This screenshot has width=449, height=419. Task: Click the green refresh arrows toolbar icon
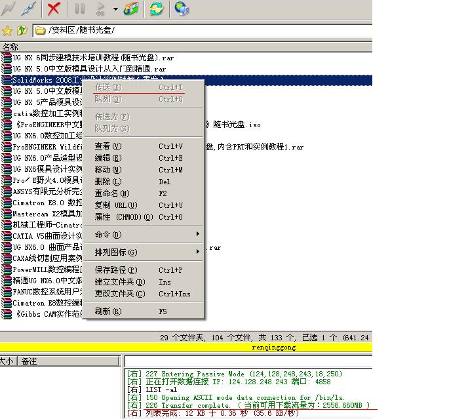[157, 9]
